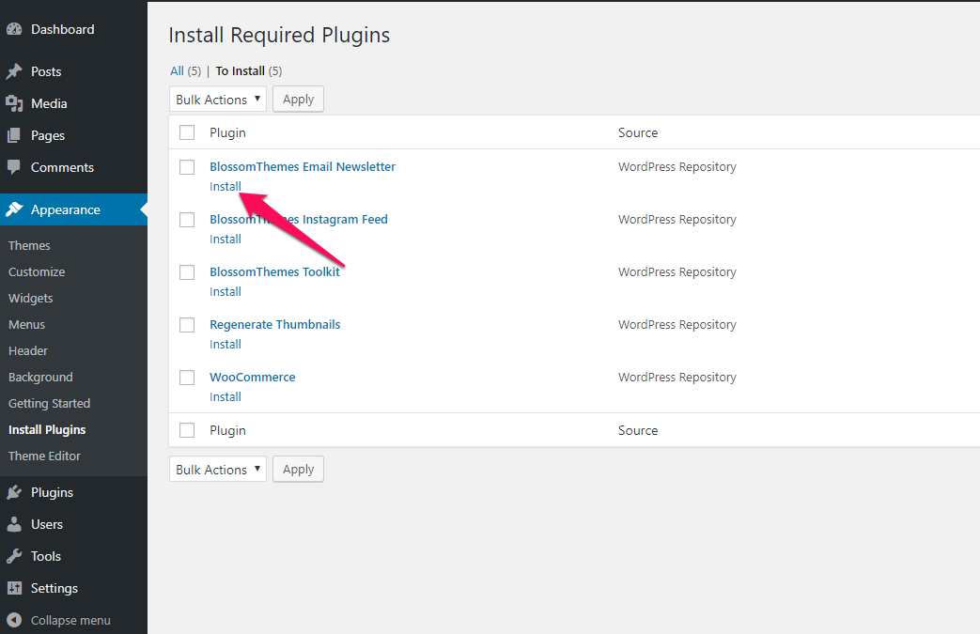Open Regenerate Thumbnails plugin link
This screenshot has height=634, width=980.
(x=275, y=325)
